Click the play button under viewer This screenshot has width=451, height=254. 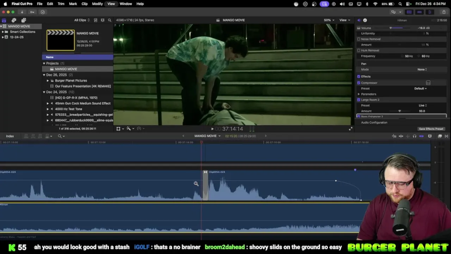(212, 129)
